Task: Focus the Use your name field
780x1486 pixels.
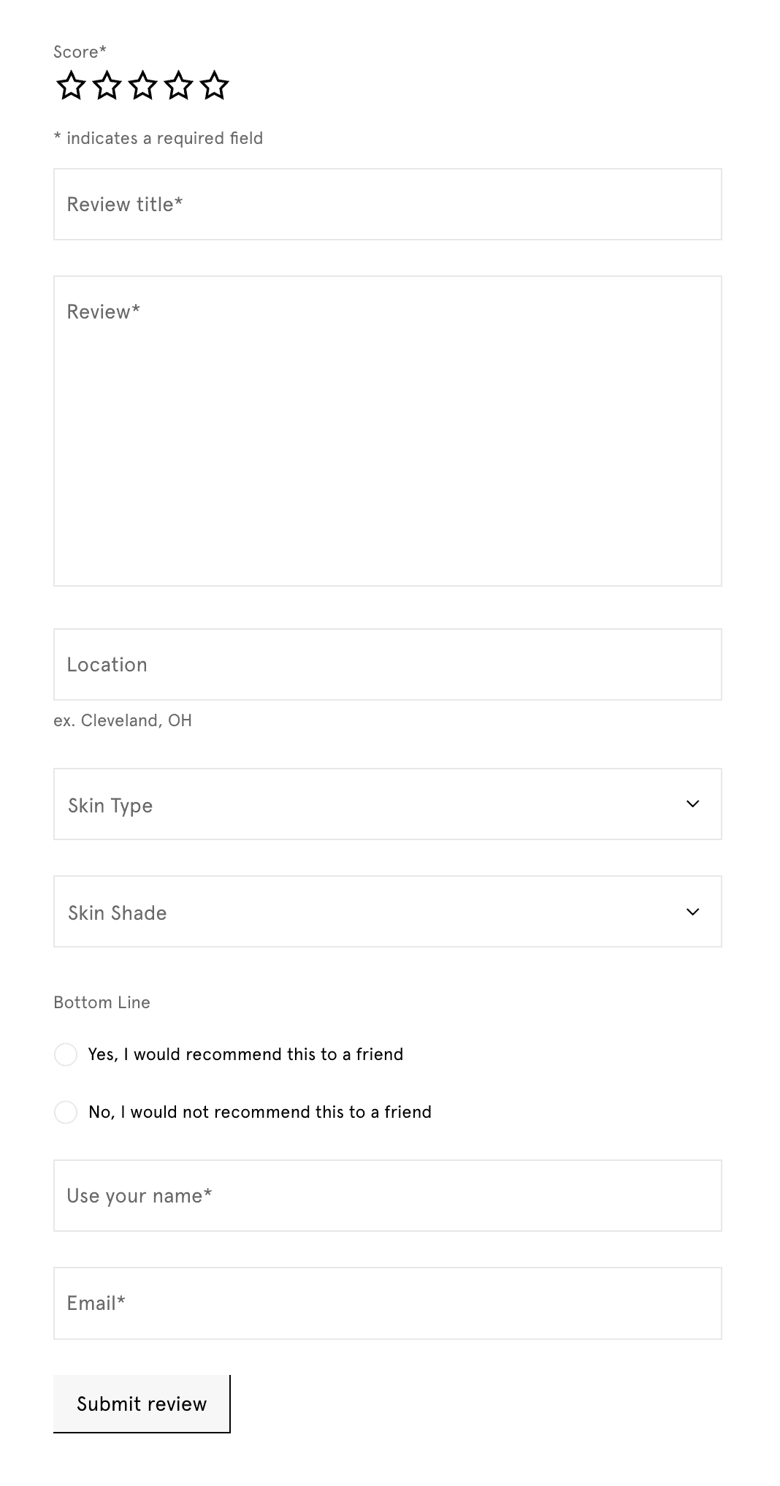Action: [387, 1195]
